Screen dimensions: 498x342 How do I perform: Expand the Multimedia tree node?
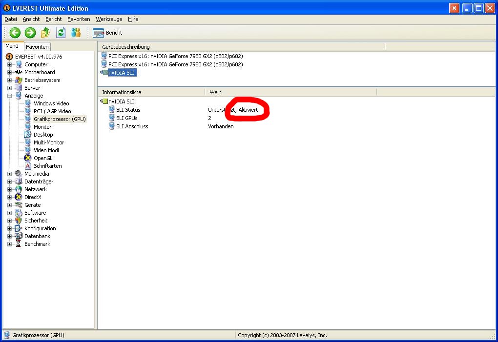10,174
